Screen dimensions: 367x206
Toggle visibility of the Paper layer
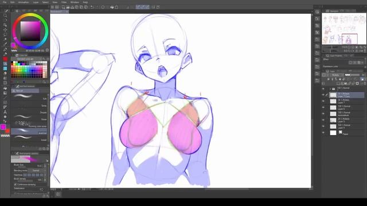[x=323, y=133]
